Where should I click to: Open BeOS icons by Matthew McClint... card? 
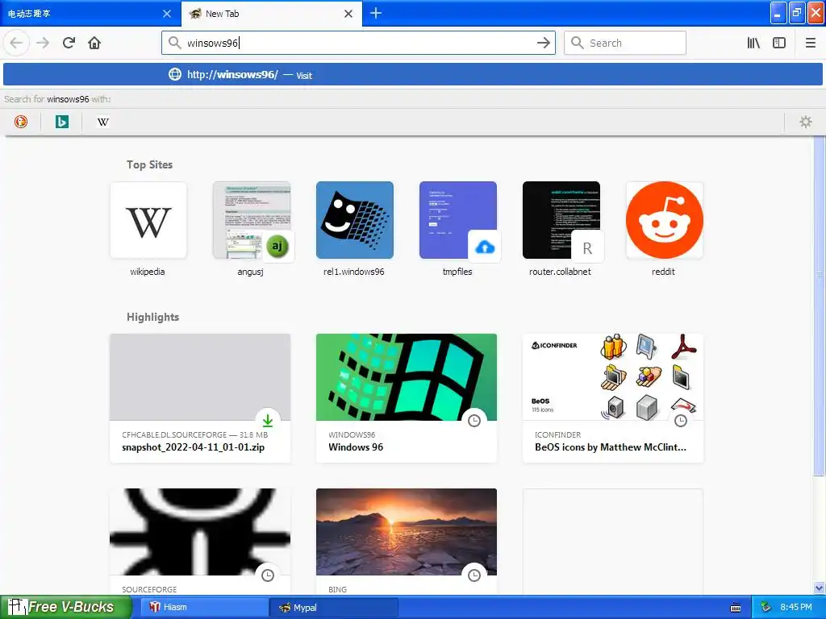point(613,398)
